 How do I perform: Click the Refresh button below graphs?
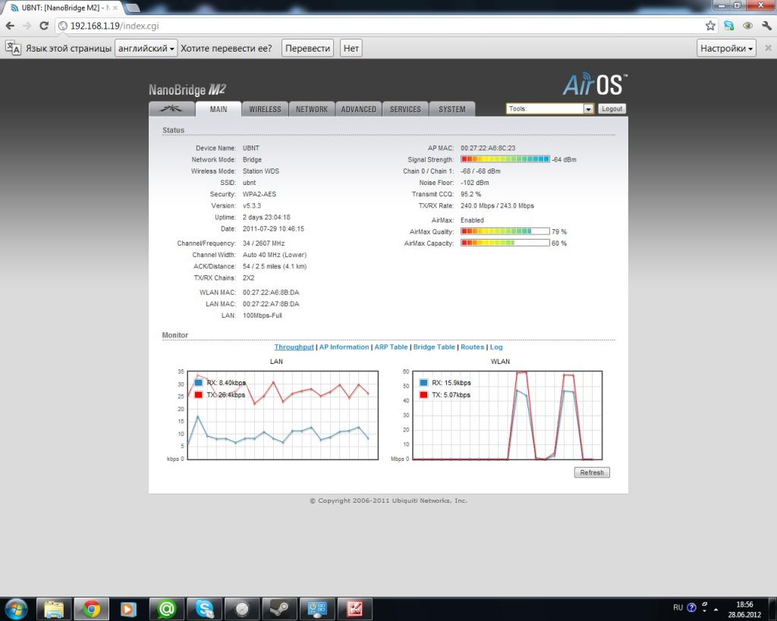coord(592,472)
